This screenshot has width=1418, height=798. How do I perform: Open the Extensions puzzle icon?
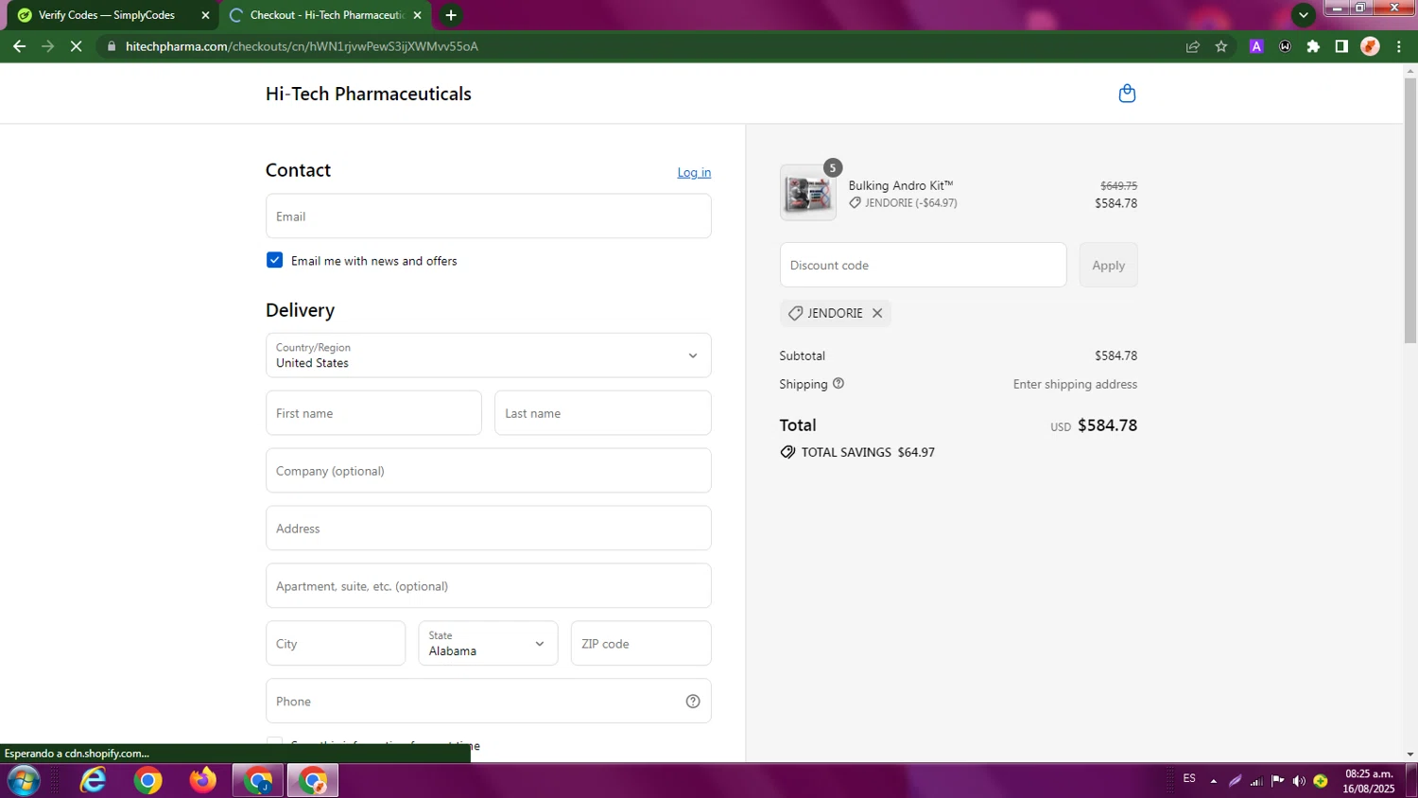[1313, 46]
